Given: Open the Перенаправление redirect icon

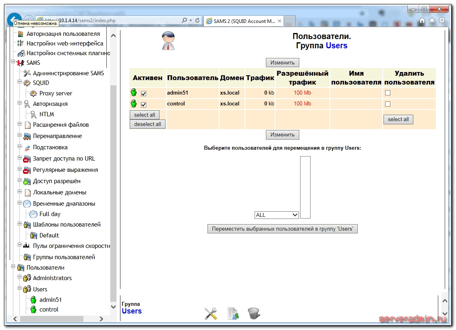Looking at the screenshot, I should pos(27,136).
